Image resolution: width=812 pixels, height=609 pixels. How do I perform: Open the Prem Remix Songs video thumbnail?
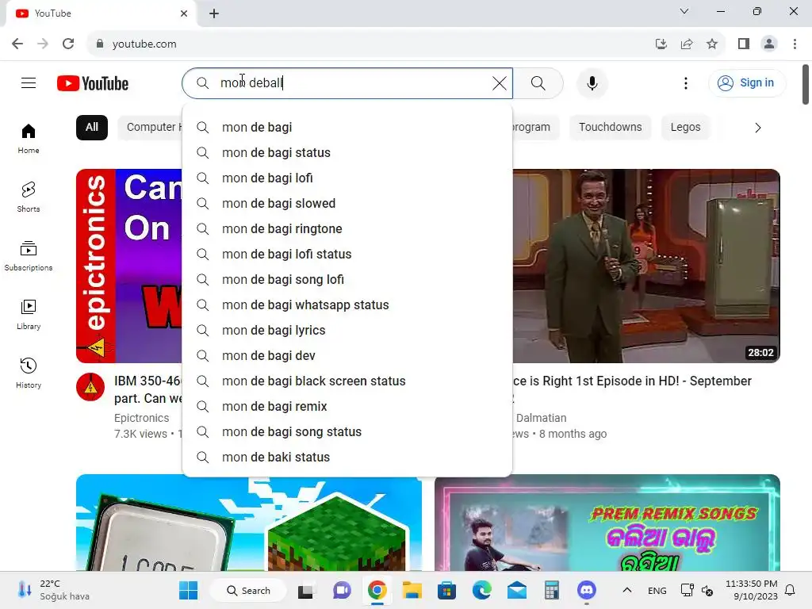point(607,523)
